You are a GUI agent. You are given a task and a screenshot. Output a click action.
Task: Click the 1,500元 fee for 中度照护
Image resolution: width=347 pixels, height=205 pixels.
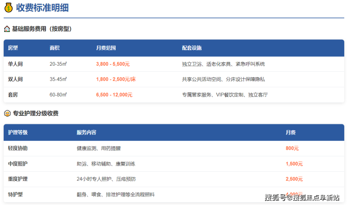(294, 164)
